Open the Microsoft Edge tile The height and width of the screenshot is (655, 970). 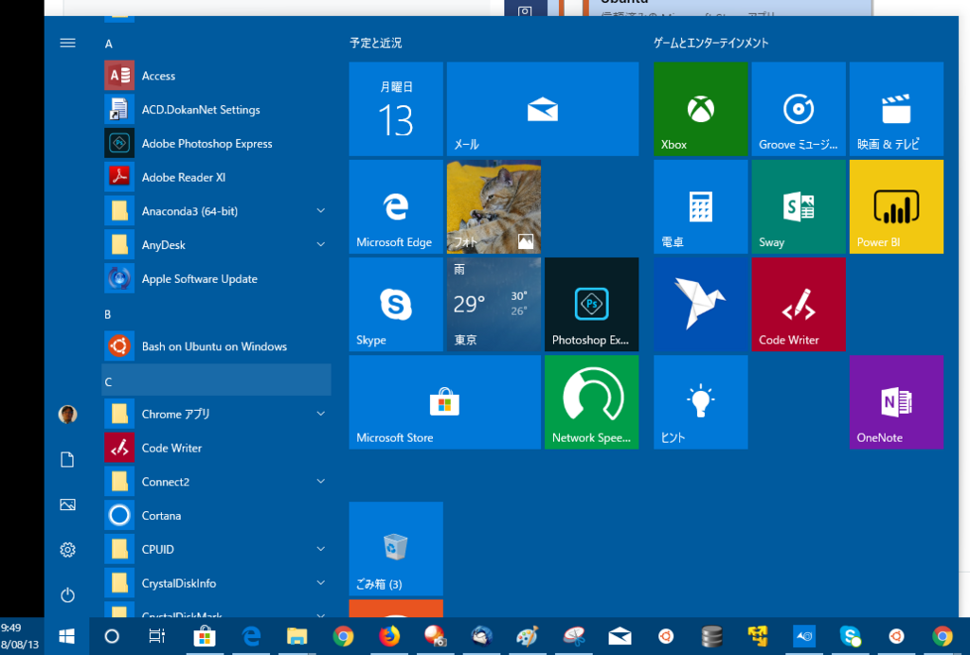(396, 206)
